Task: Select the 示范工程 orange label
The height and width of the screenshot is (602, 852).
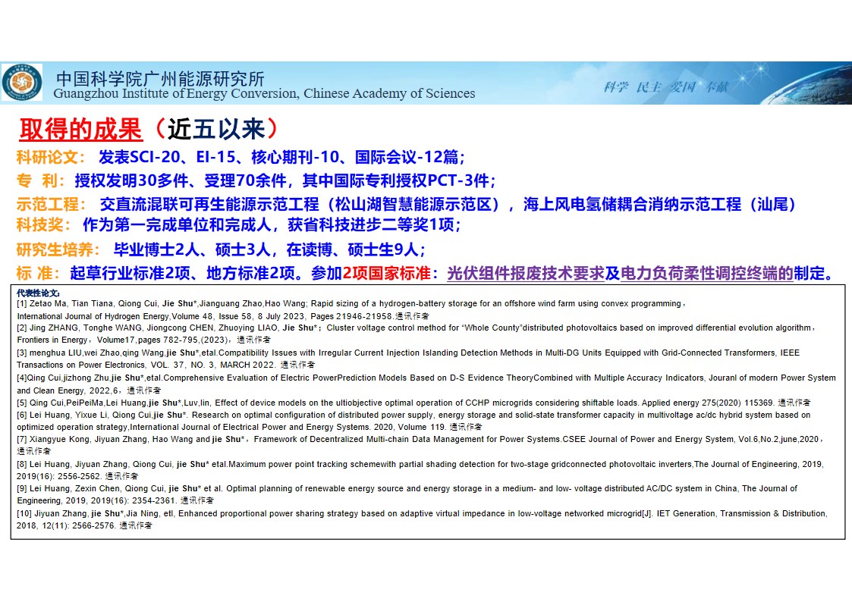Action: coord(52,205)
